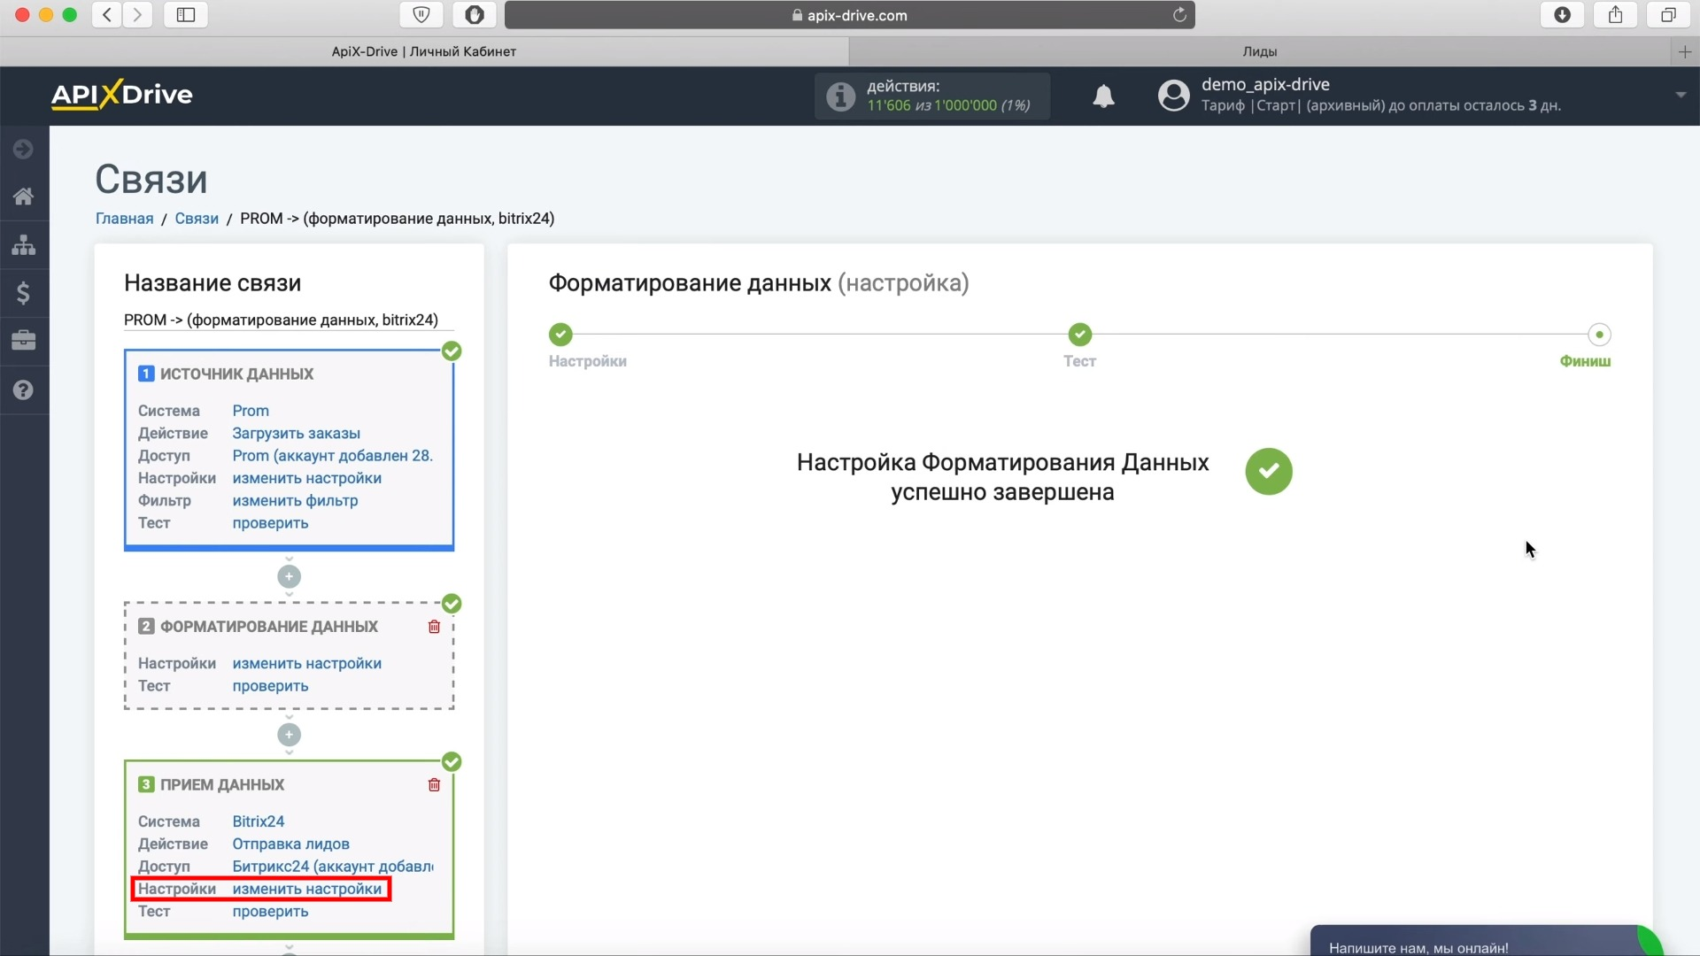Click the Safari address bar
This screenshot has height=956, width=1700.
(850, 15)
